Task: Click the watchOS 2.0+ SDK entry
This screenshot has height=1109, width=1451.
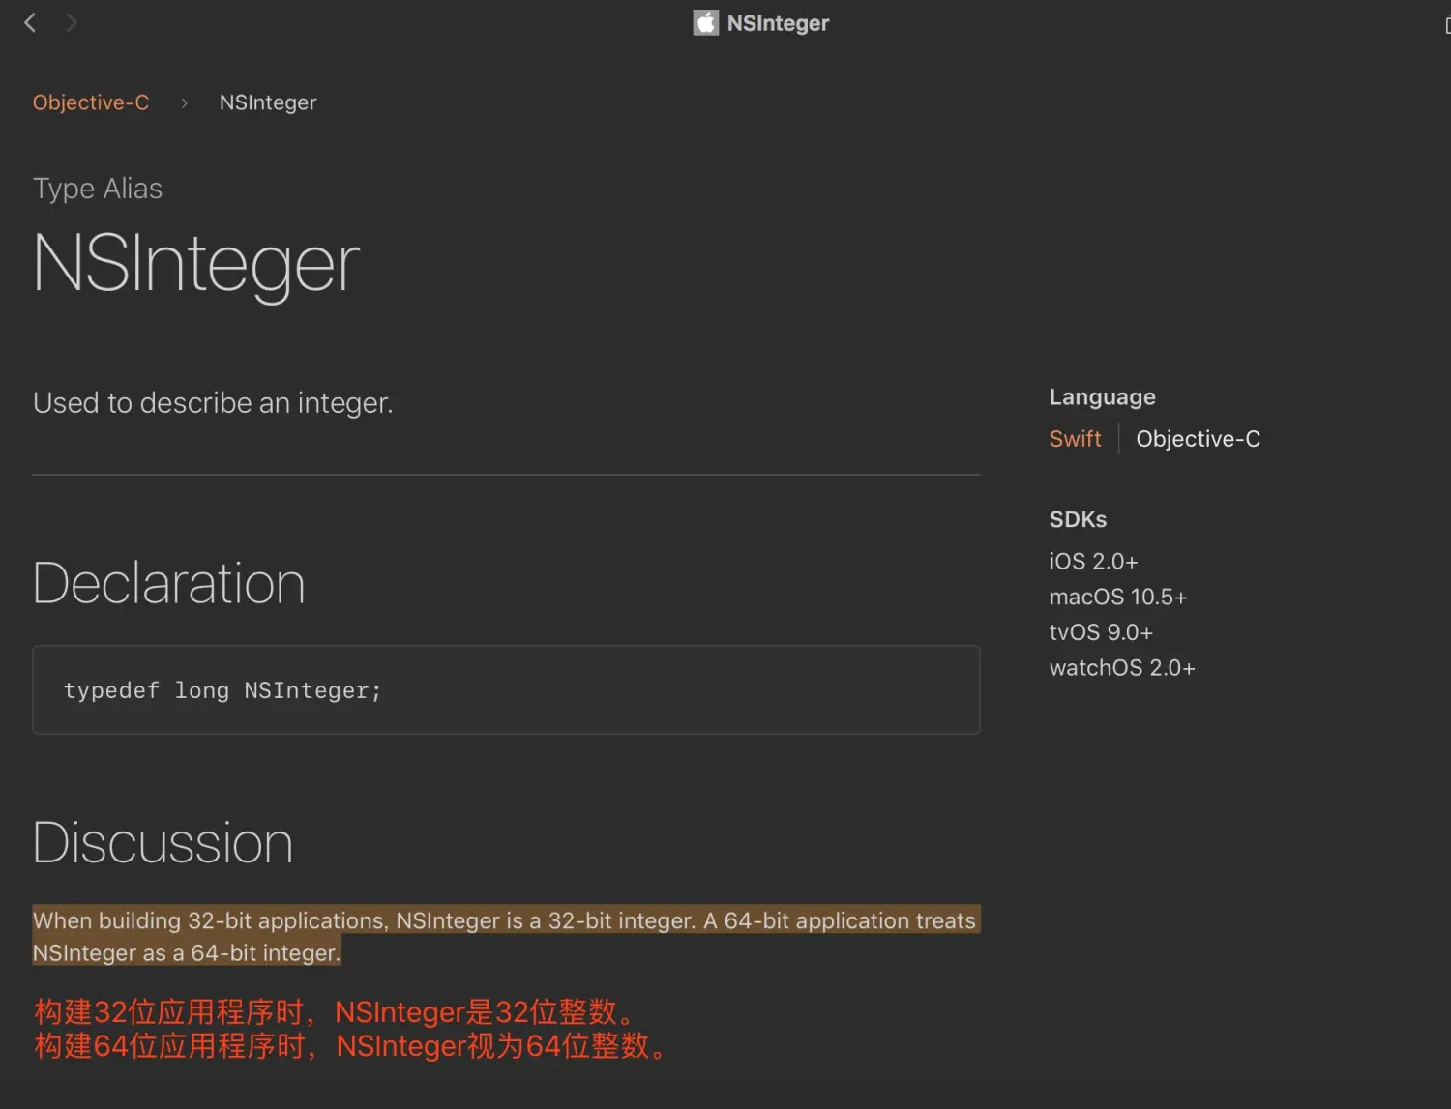Action: click(1122, 668)
